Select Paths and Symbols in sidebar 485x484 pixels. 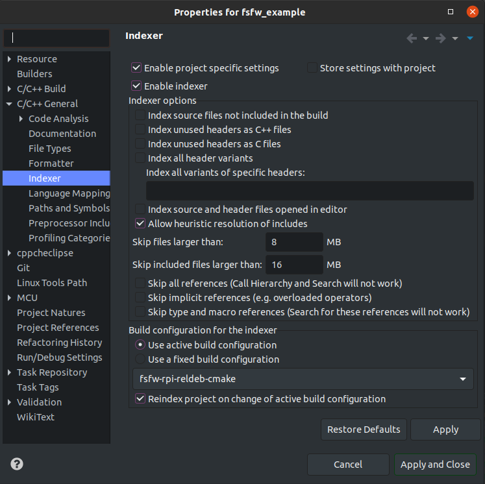click(69, 208)
